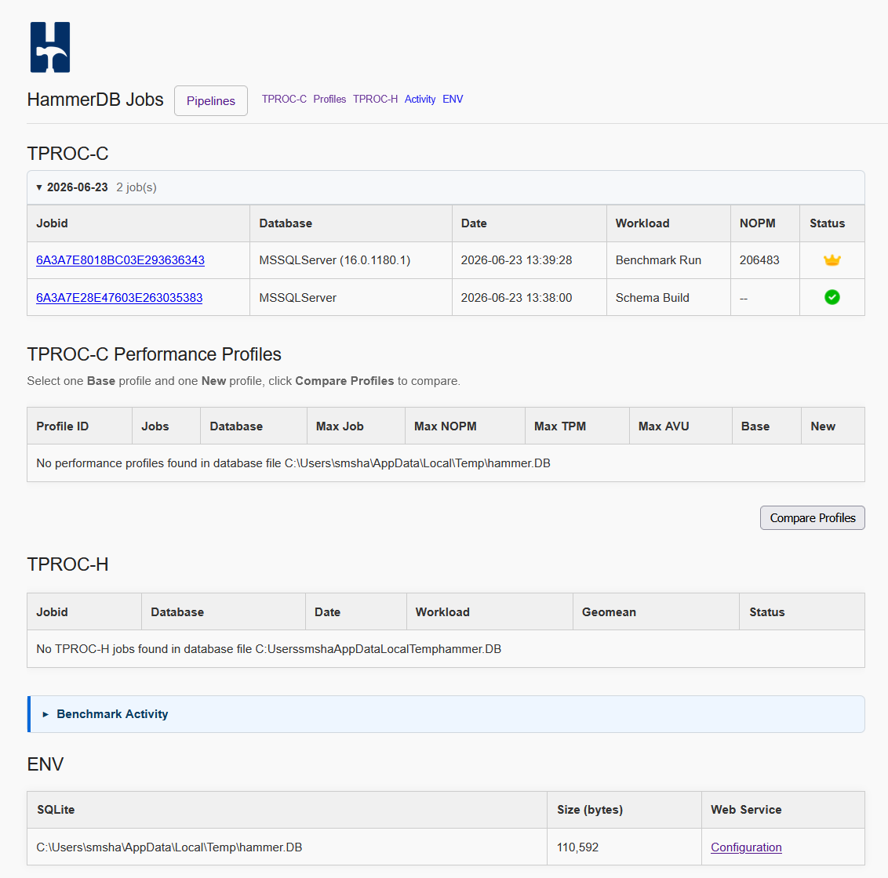Click the No TPROC-H jobs found message

click(x=268, y=649)
